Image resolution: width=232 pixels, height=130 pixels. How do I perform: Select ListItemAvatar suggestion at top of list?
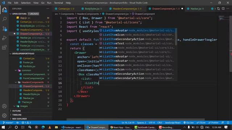click(x=137, y=30)
